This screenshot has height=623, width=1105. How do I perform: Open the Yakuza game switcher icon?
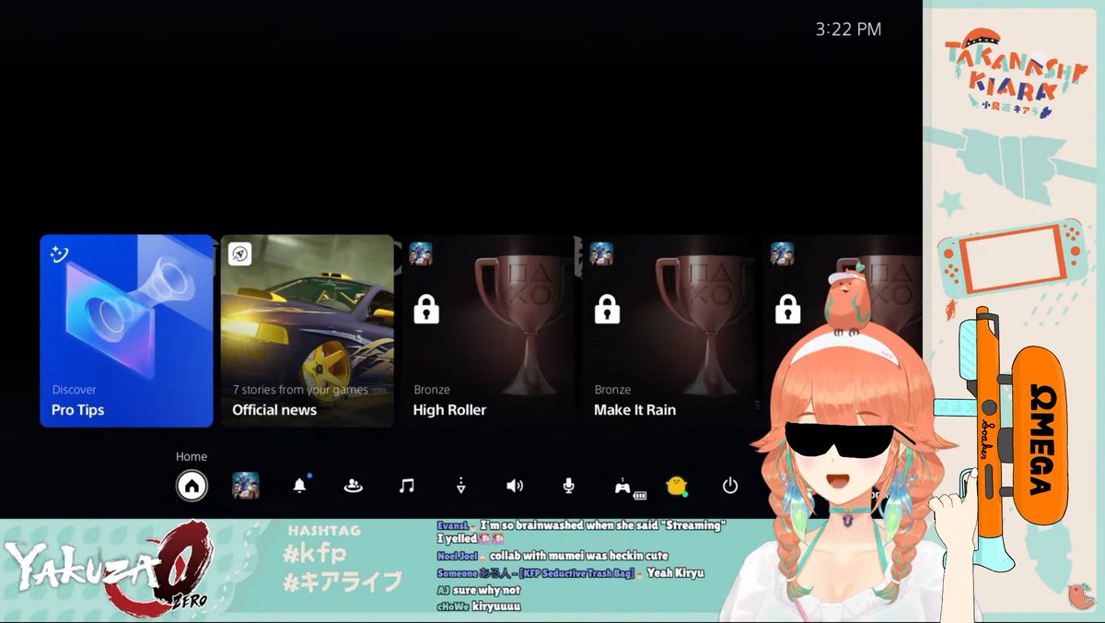[246, 486]
